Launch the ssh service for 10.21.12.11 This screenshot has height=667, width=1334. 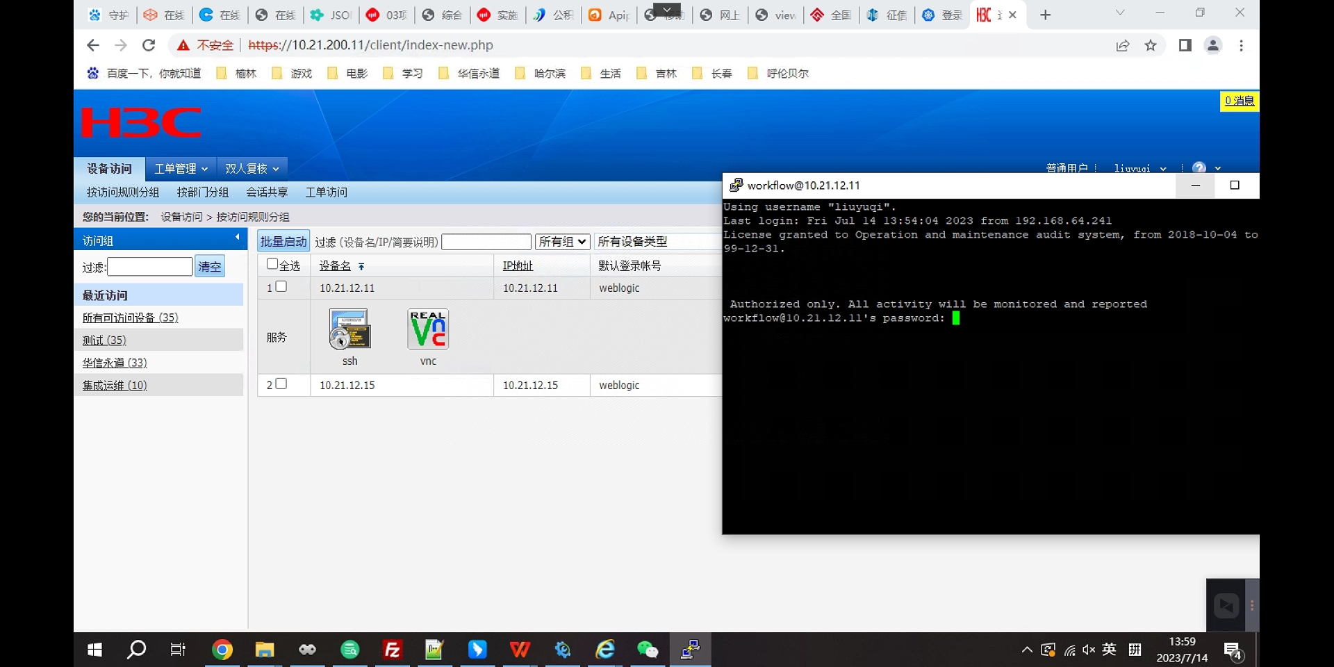[350, 329]
